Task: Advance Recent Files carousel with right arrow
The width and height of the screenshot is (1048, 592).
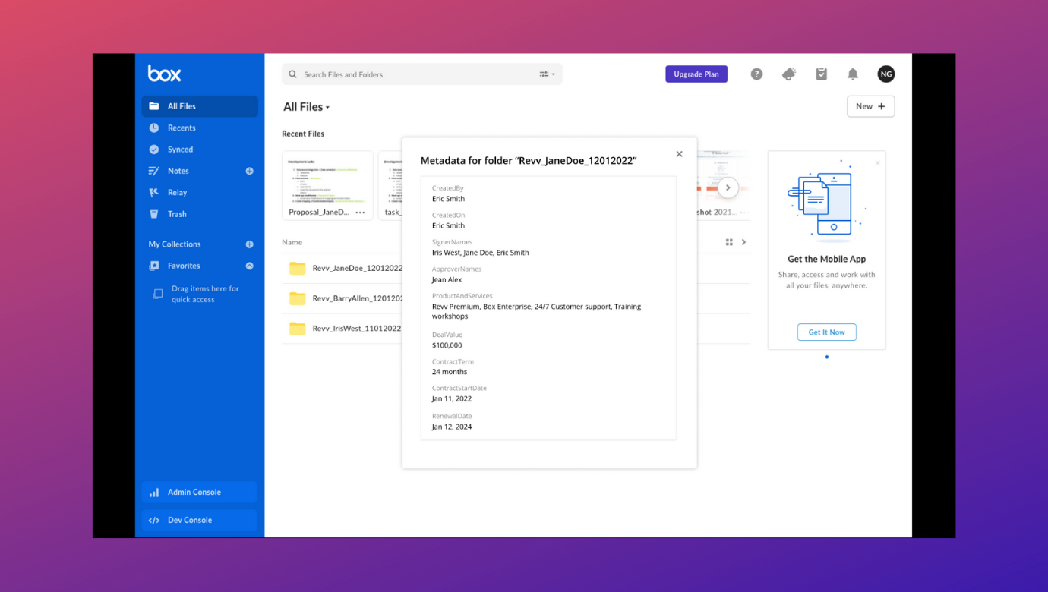Action: click(x=728, y=187)
